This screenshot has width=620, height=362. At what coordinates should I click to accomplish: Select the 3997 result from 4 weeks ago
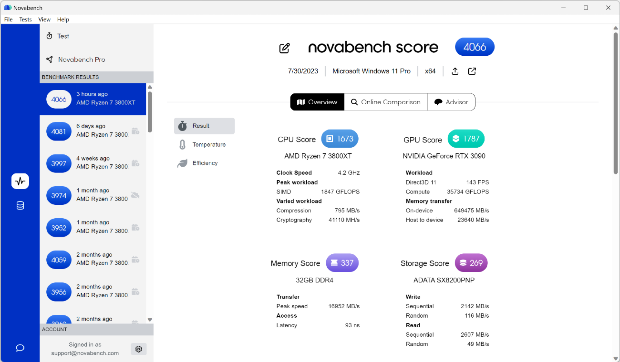click(x=91, y=163)
